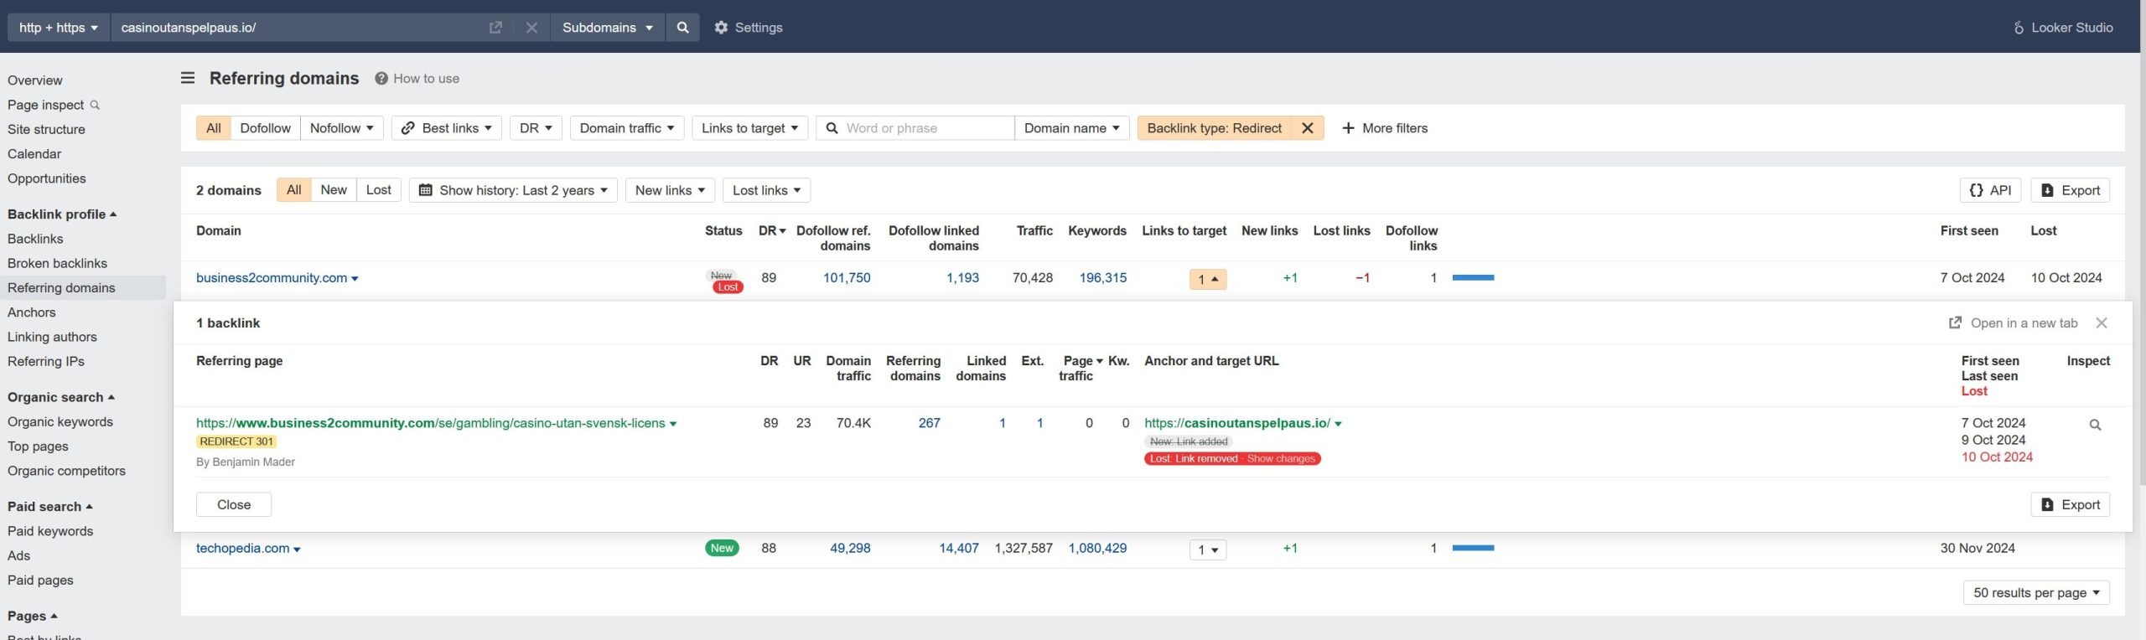Change 50 results per page

click(x=2036, y=593)
